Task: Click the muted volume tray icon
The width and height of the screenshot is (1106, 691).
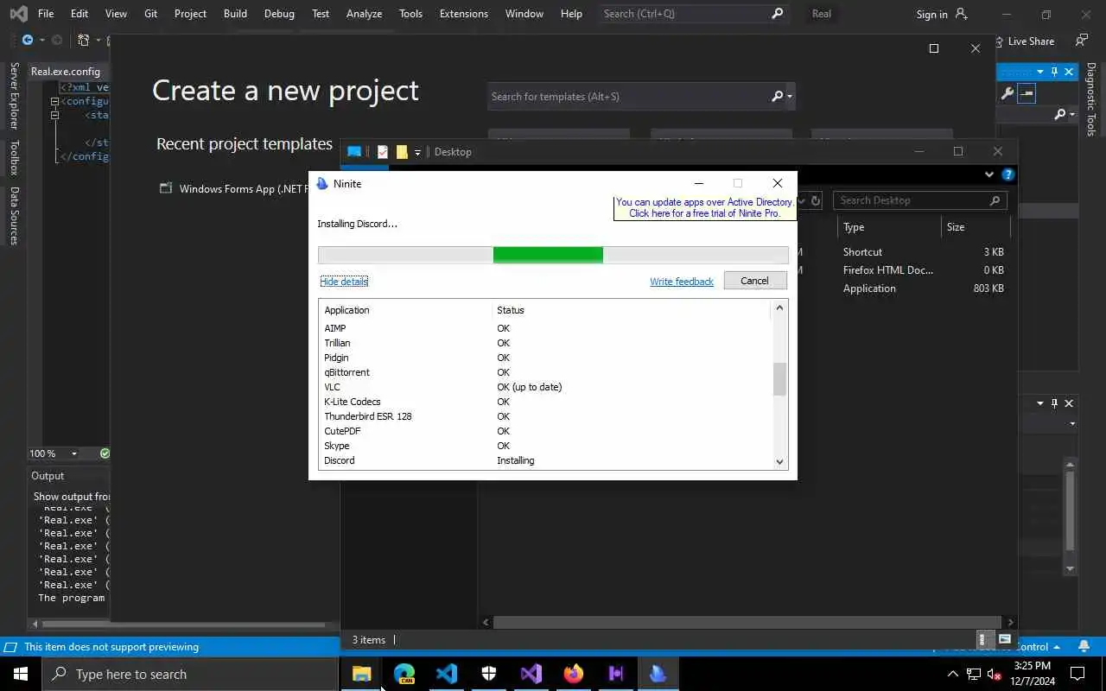Action: [994, 675]
